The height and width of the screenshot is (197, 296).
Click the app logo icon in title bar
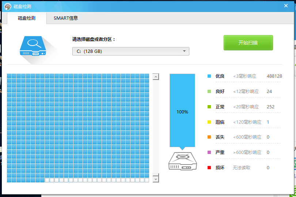pos(7,5)
